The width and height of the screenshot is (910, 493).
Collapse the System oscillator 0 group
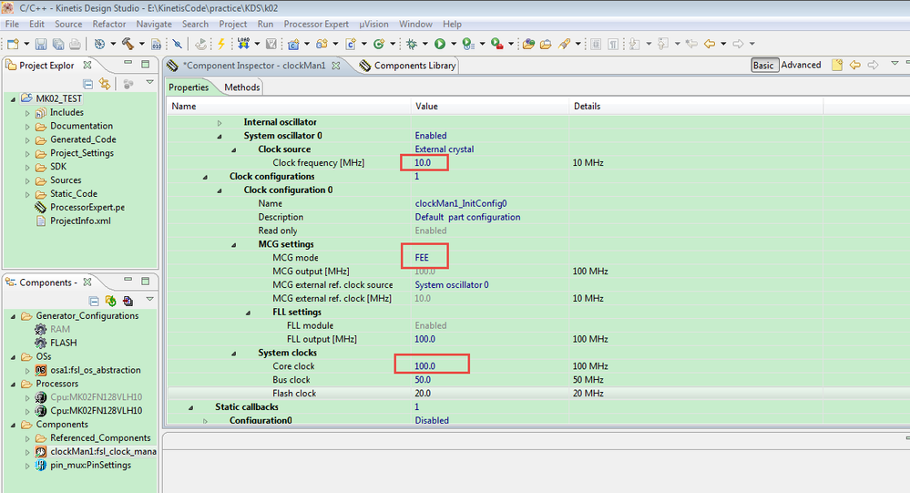tap(220, 136)
